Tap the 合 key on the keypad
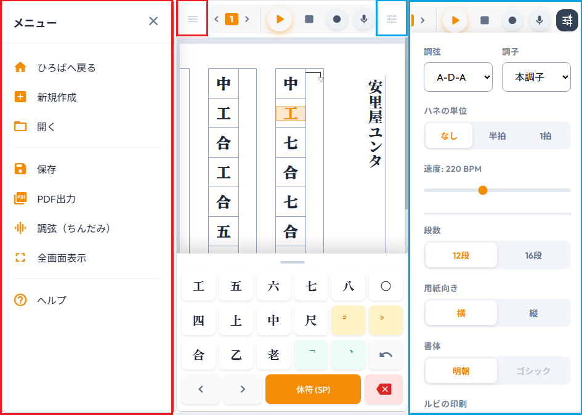Image resolution: width=582 pixels, height=415 pixels. click(198, 355)
